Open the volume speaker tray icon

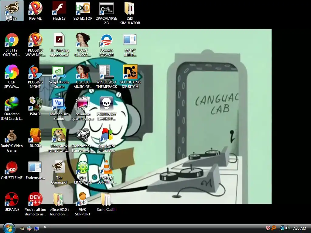tap(288, 228)
